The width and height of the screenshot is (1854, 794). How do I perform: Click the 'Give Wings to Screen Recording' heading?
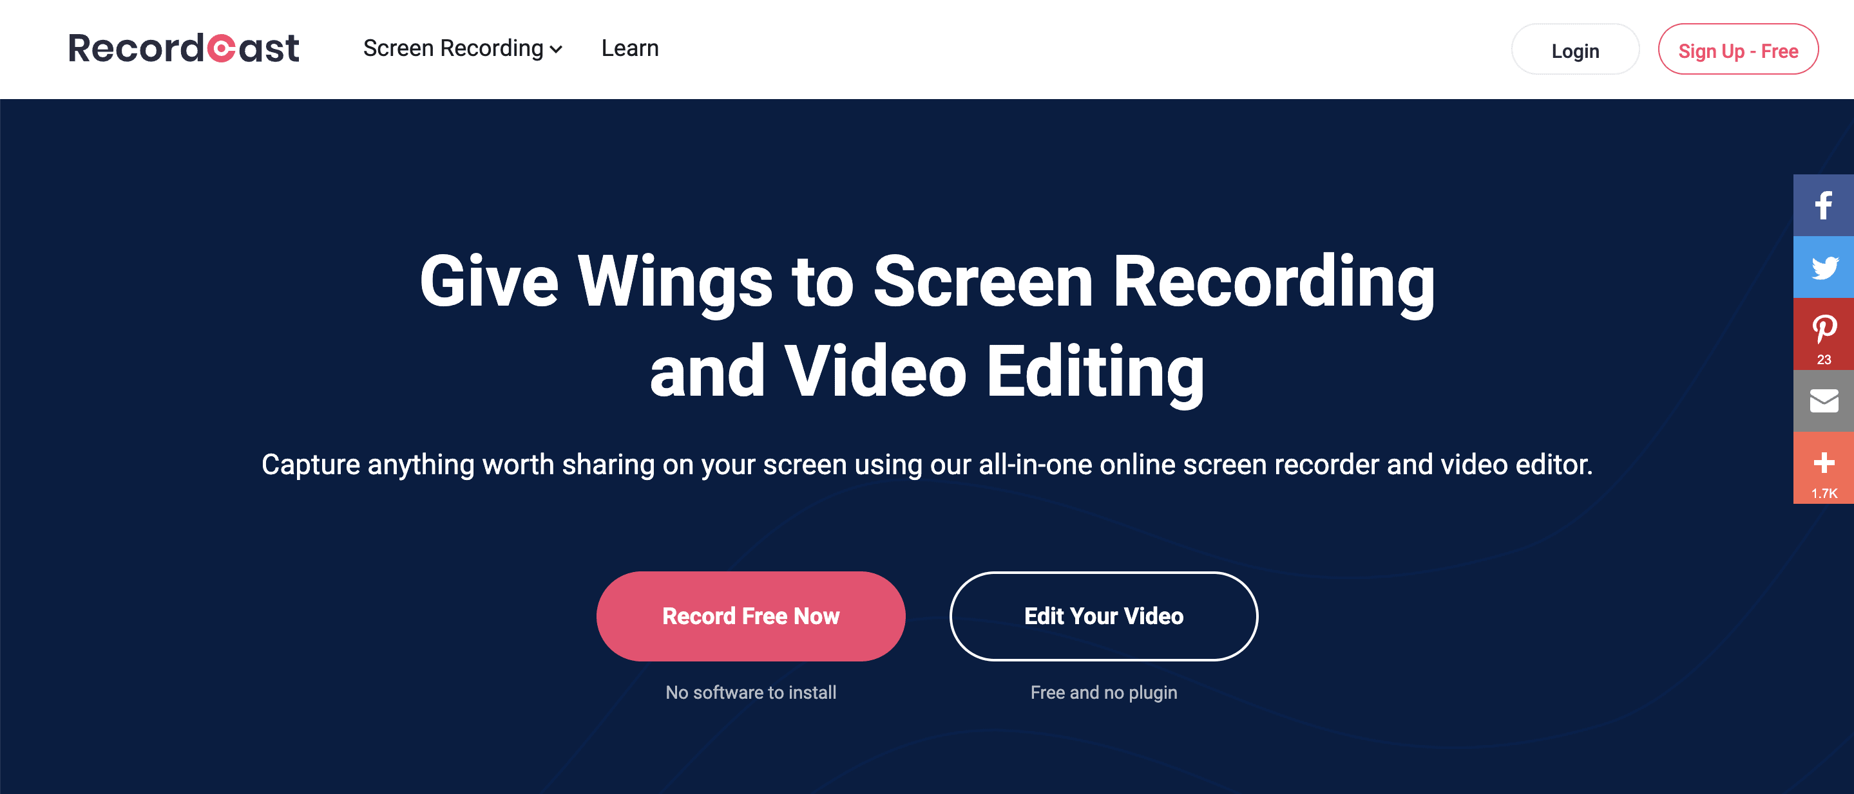tap(927, 281)
